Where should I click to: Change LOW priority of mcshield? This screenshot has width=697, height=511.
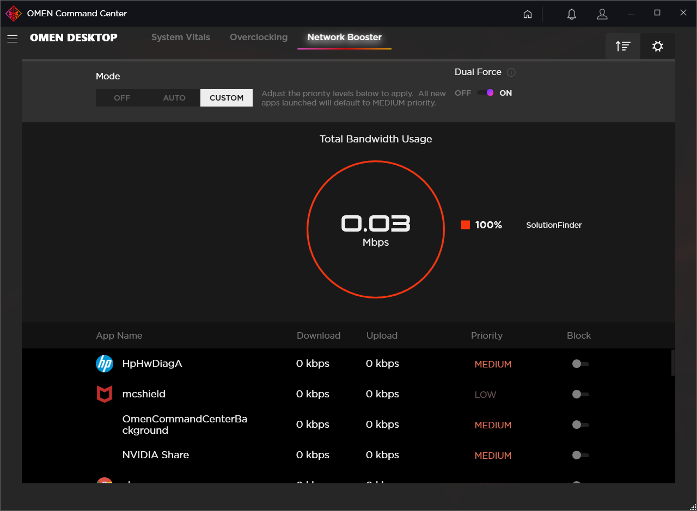(485, 395)
